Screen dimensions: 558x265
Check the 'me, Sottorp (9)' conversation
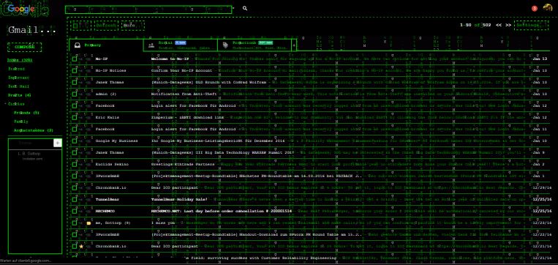tap(75, 223)
